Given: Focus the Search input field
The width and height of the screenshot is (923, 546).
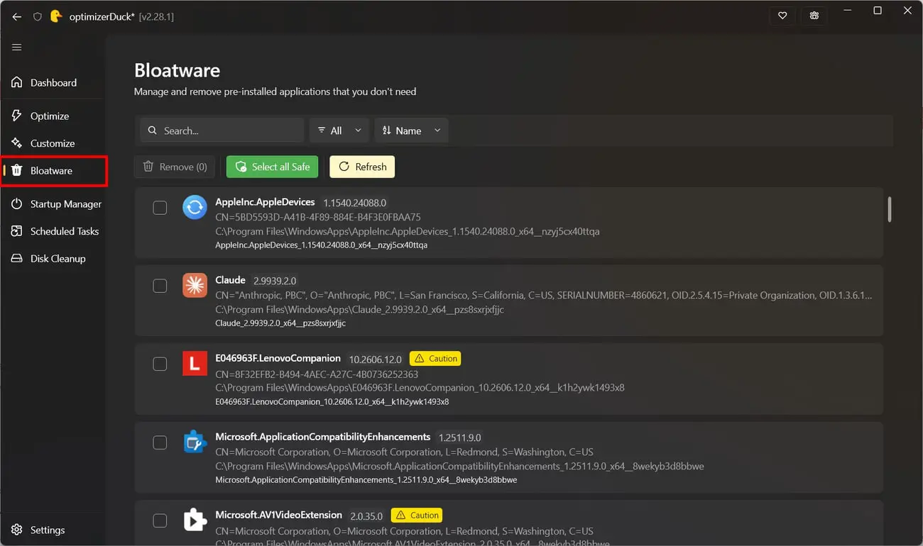Looking at the screenshot, I should (x=222, y=130).
